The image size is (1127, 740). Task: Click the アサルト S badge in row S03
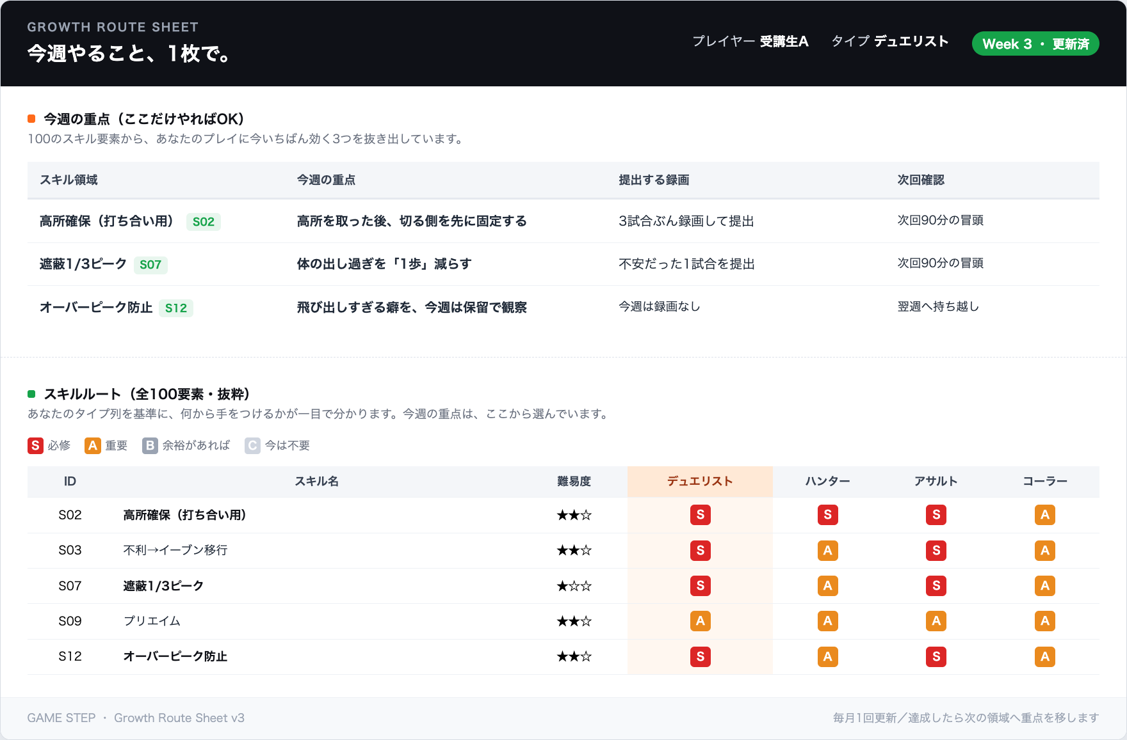936,551
